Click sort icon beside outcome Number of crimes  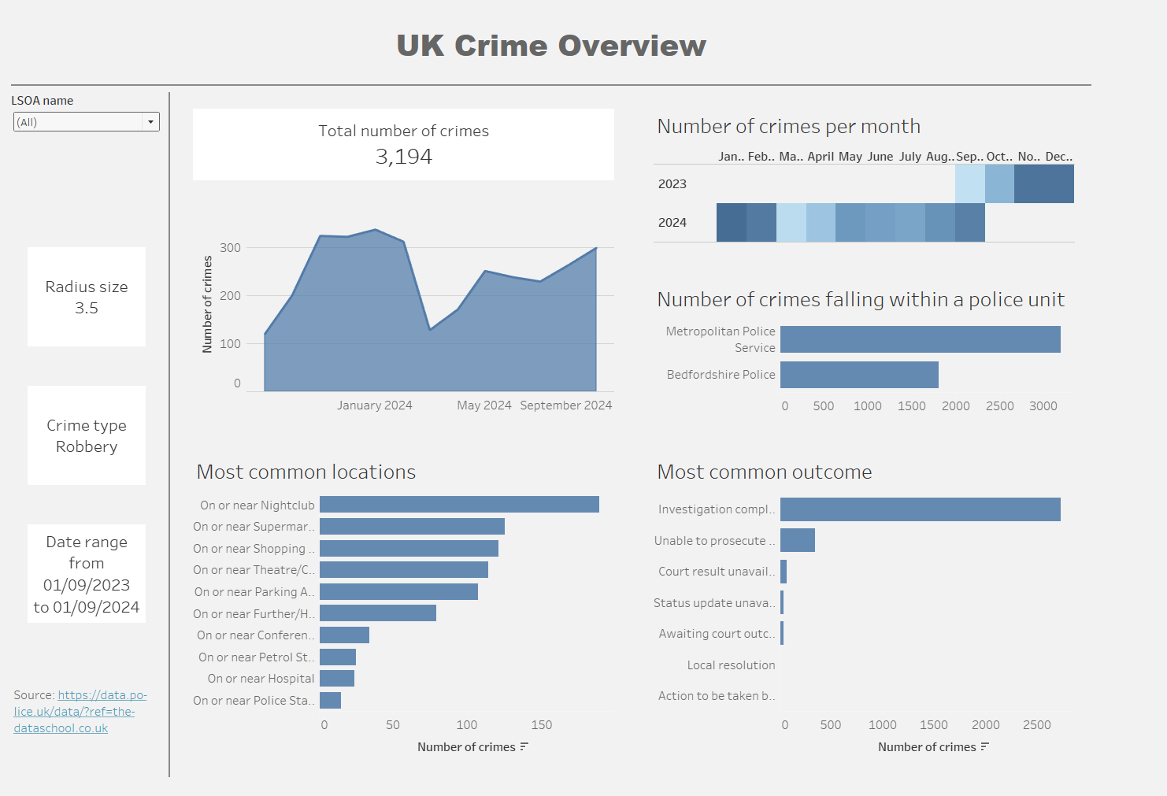point(985,746)
